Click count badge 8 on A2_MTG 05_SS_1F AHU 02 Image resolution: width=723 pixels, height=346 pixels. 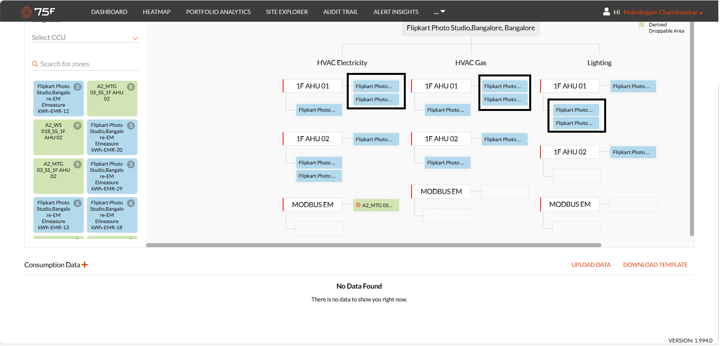click(131, 87)
